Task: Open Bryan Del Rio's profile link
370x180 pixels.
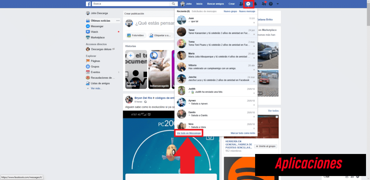Action: click(x=143, y=98)
